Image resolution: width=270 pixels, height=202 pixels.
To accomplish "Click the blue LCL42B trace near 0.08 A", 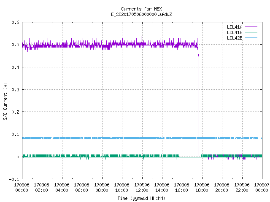I will (x=142, y=138).
